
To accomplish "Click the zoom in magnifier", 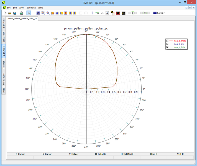I will coord(43,13).
